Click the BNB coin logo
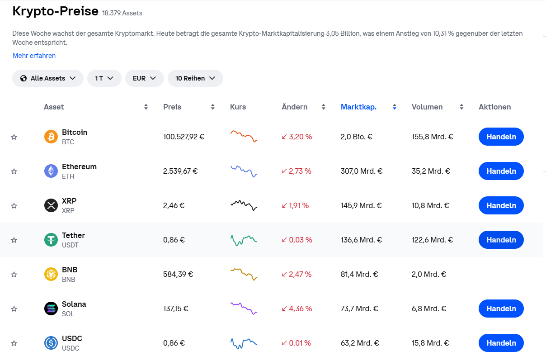This screenshot has width=546, height=361. point(51,274)
